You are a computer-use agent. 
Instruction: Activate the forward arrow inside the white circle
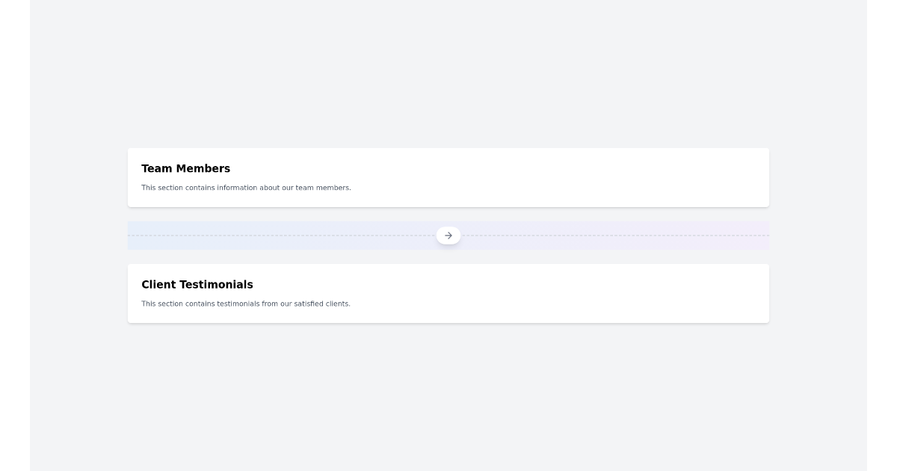point(449,235)
